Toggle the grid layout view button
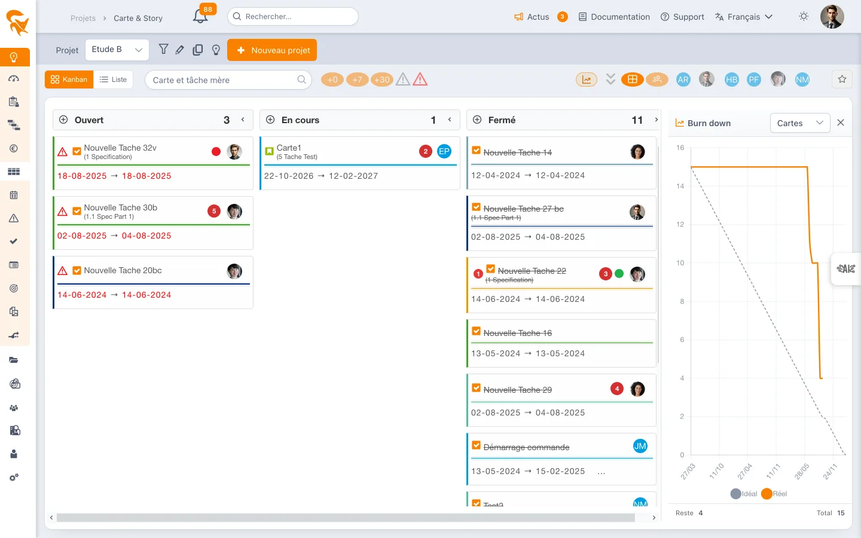The image size is (861, 538). (632, 80)
